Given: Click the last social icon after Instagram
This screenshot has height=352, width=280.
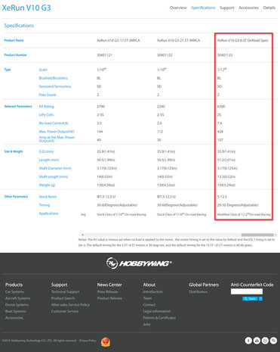Looking at the screenshot, I should click(273, 341).
